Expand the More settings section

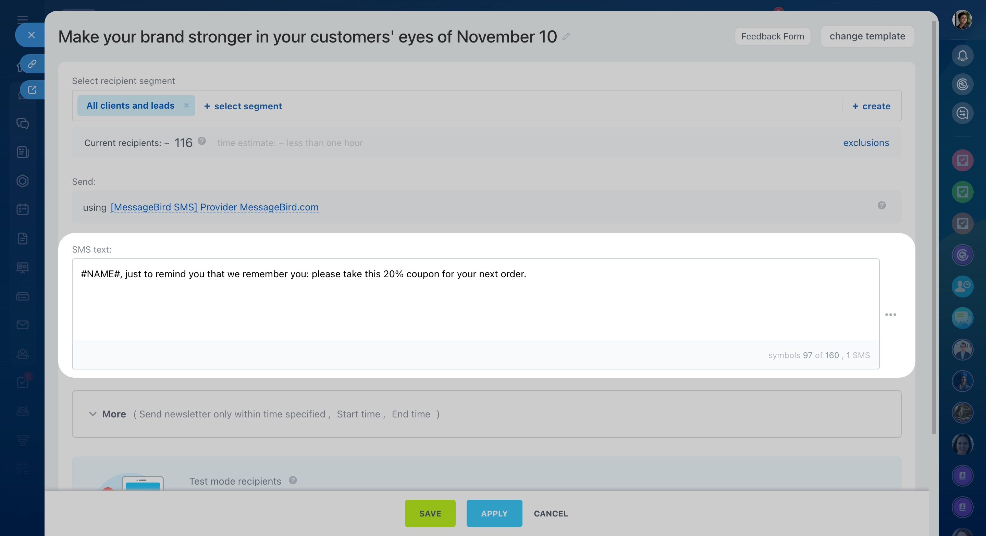click(x=108, y=414)
